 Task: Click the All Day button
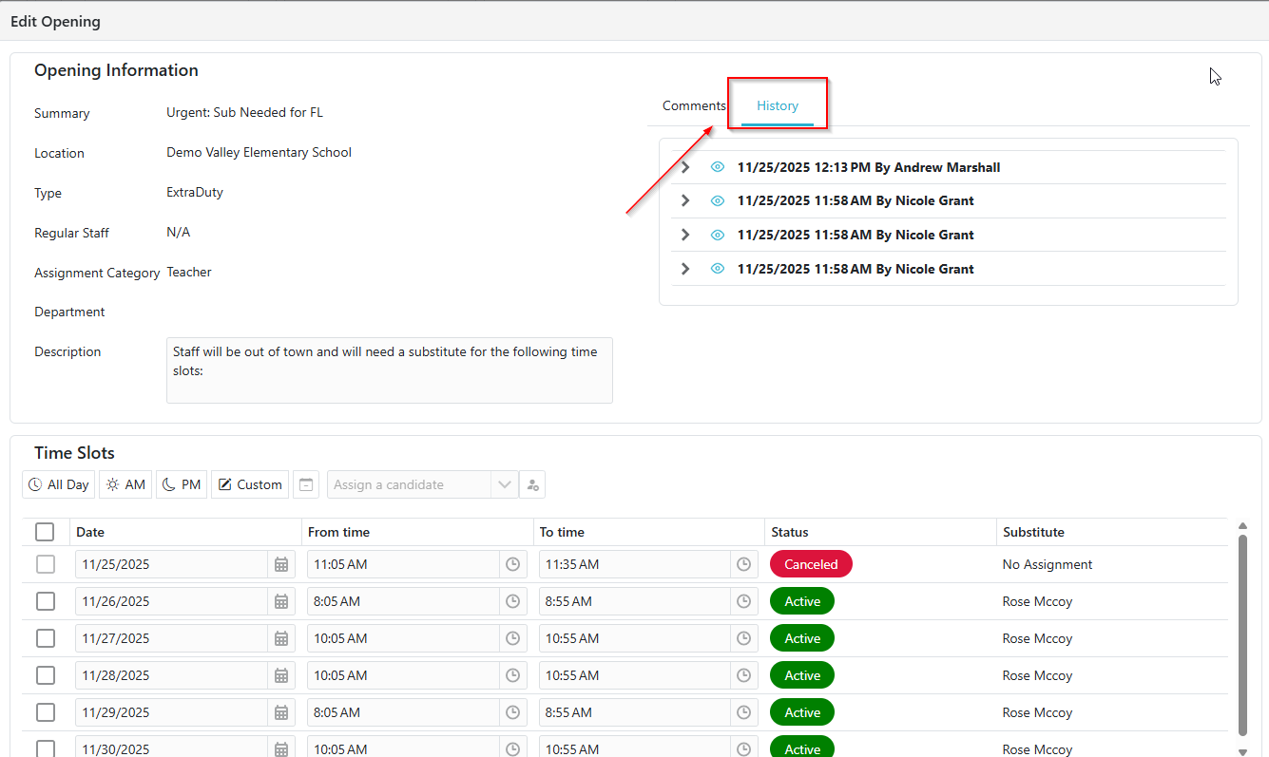[x=59, y=484]
